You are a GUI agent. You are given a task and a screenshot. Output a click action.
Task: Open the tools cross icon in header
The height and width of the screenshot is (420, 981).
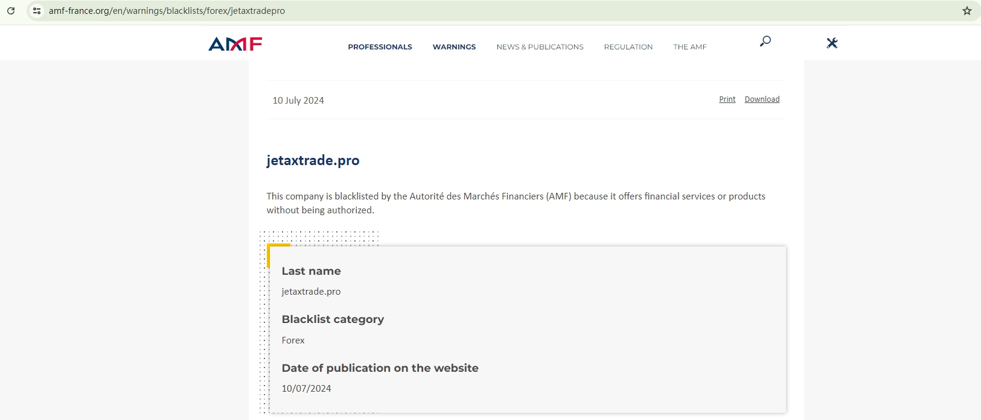(832, 43)
